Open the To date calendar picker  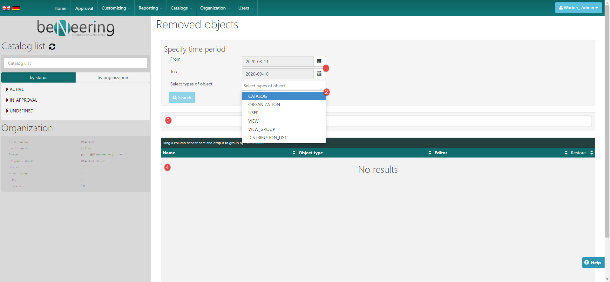[319, 74]
